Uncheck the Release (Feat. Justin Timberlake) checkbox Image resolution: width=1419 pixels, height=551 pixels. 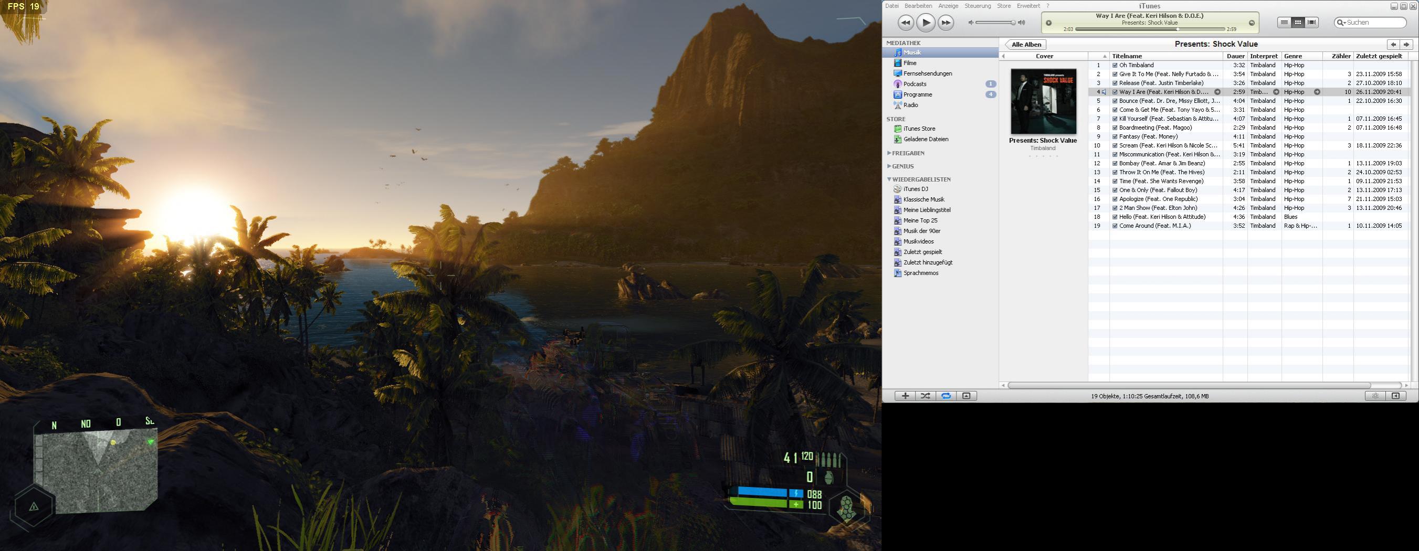click(x=1115, y=83)
